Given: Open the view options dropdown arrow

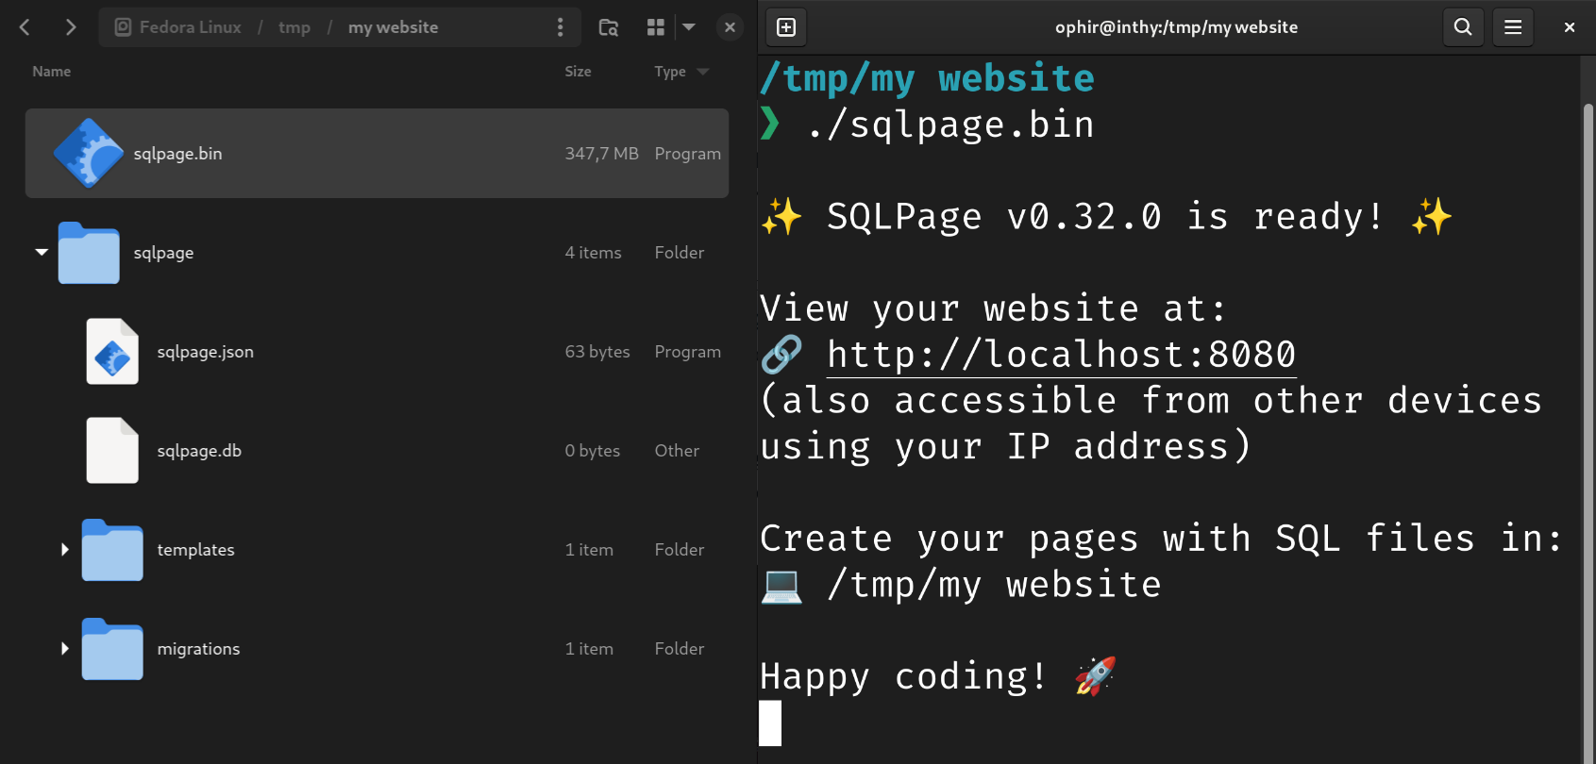Looking at the screenshot, I should [689, 27].
